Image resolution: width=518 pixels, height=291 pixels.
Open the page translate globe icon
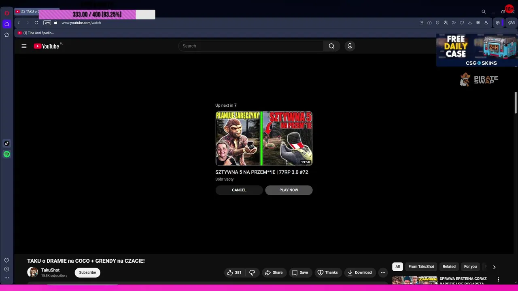[446, 23]
